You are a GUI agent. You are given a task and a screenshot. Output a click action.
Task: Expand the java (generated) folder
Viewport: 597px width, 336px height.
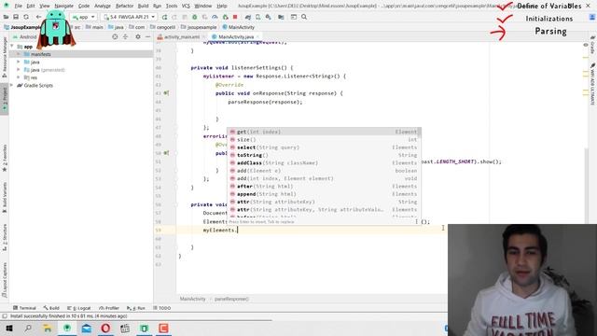tap(19, 70)
